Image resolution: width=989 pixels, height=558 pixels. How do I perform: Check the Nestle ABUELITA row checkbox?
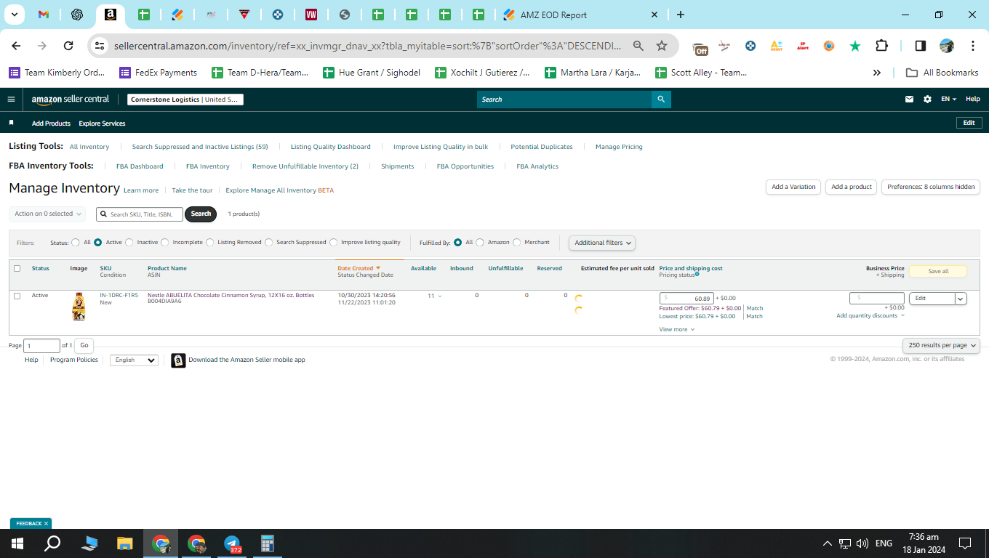17,296
